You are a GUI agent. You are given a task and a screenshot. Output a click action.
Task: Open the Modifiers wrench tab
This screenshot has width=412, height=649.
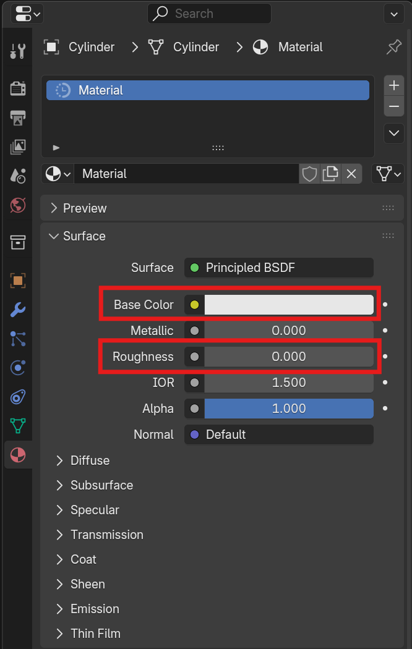pyautogui.click(x=18, y=309)
